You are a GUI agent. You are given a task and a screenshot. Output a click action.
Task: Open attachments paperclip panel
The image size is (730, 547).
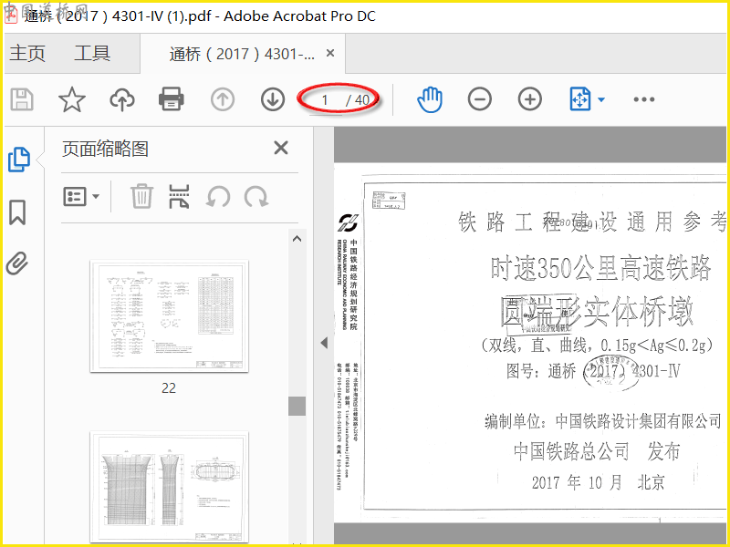click(16, 263)
